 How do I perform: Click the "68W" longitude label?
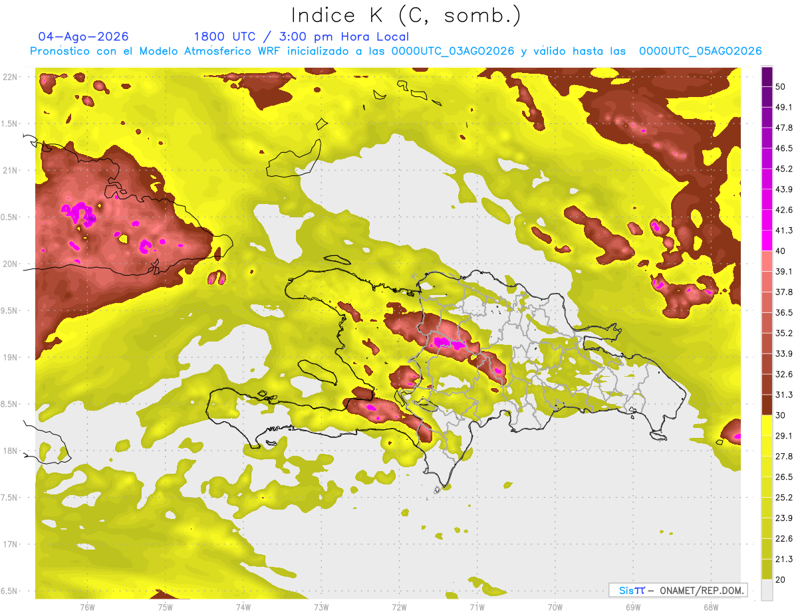(x=711, y=607)
